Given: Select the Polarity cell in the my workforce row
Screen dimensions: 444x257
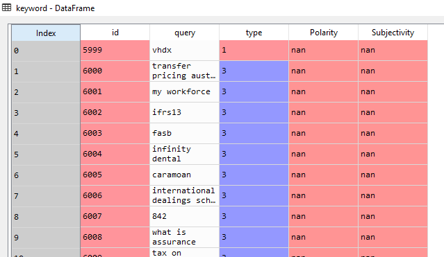Looking at the screenshot, I should (x=323, y=91).
